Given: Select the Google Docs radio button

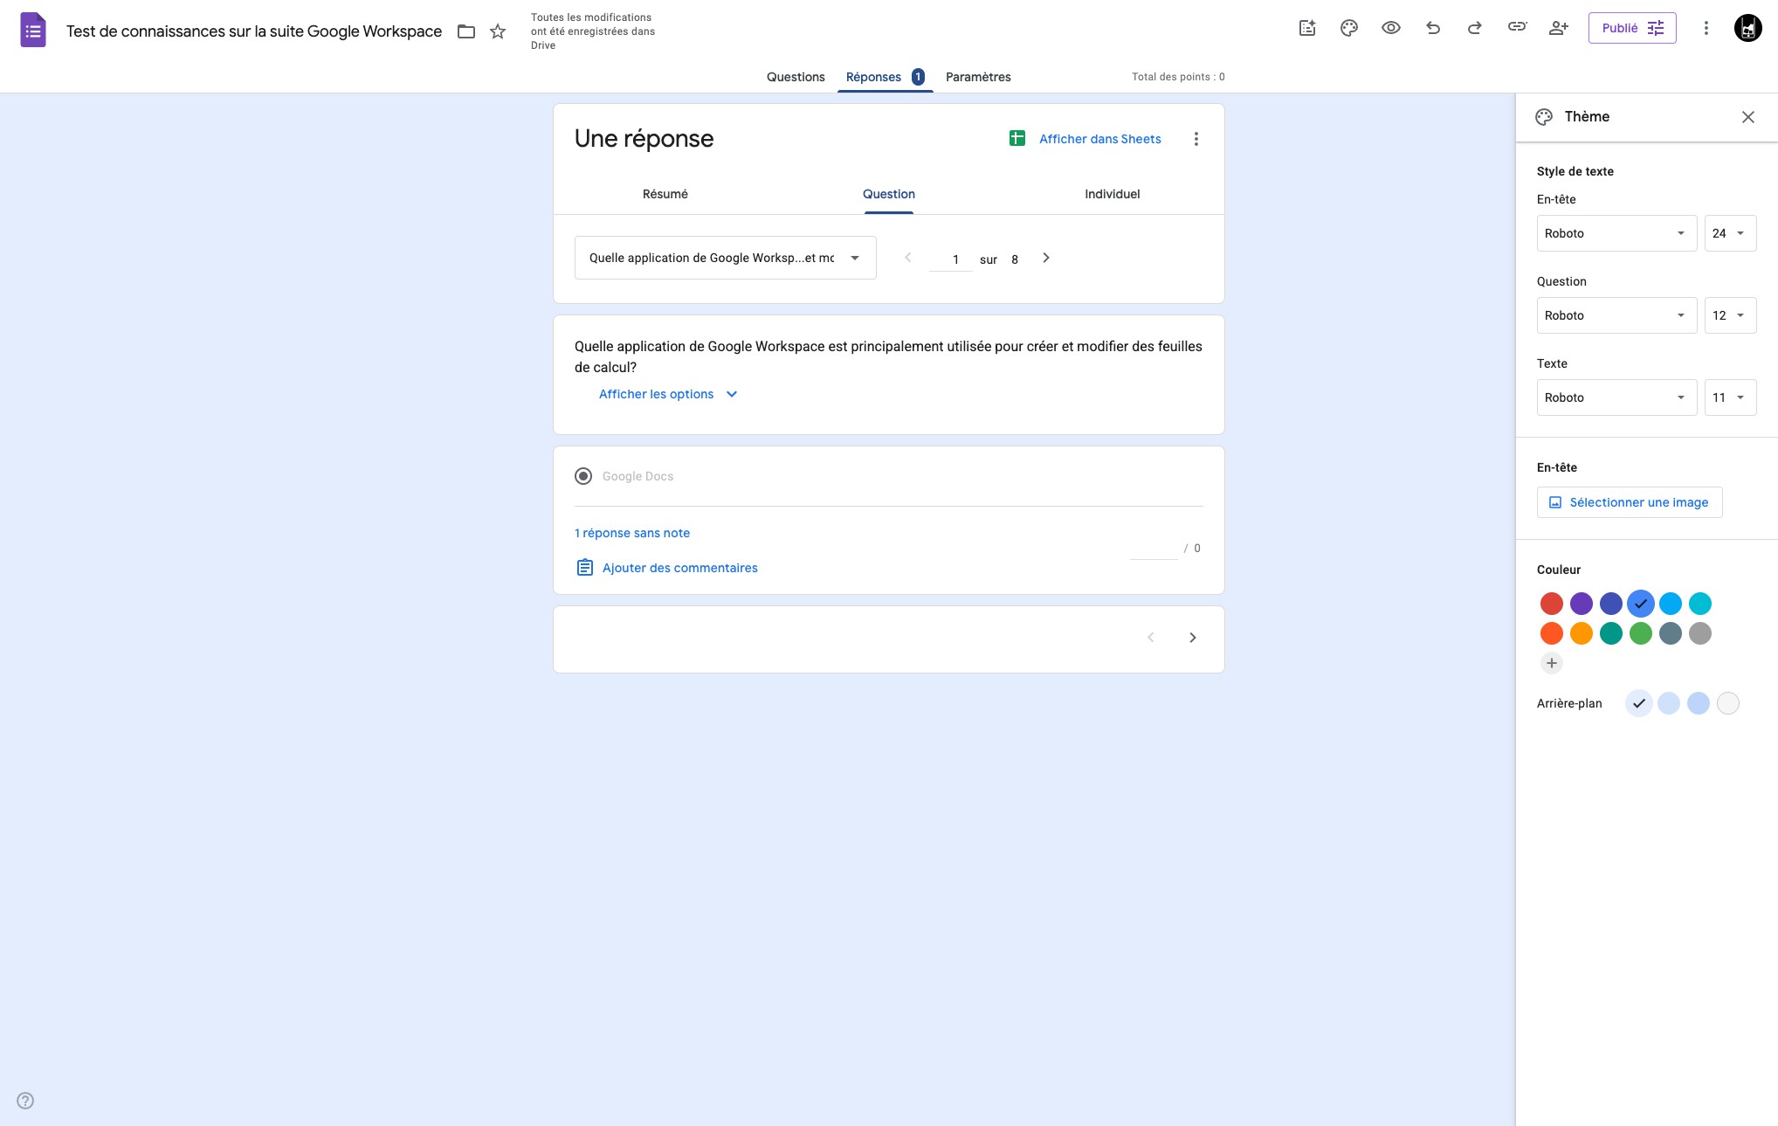Looking at the screenshot, I should 583,476.
